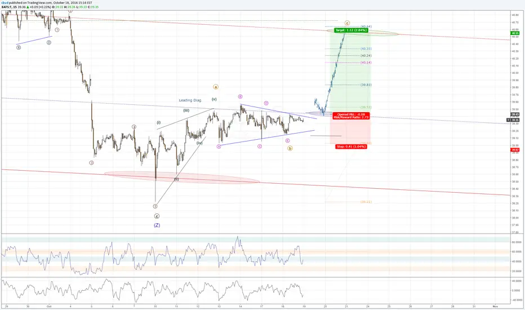
Task: Click the "T 39.35" last price tag
Action: click(x=513, y=120)
